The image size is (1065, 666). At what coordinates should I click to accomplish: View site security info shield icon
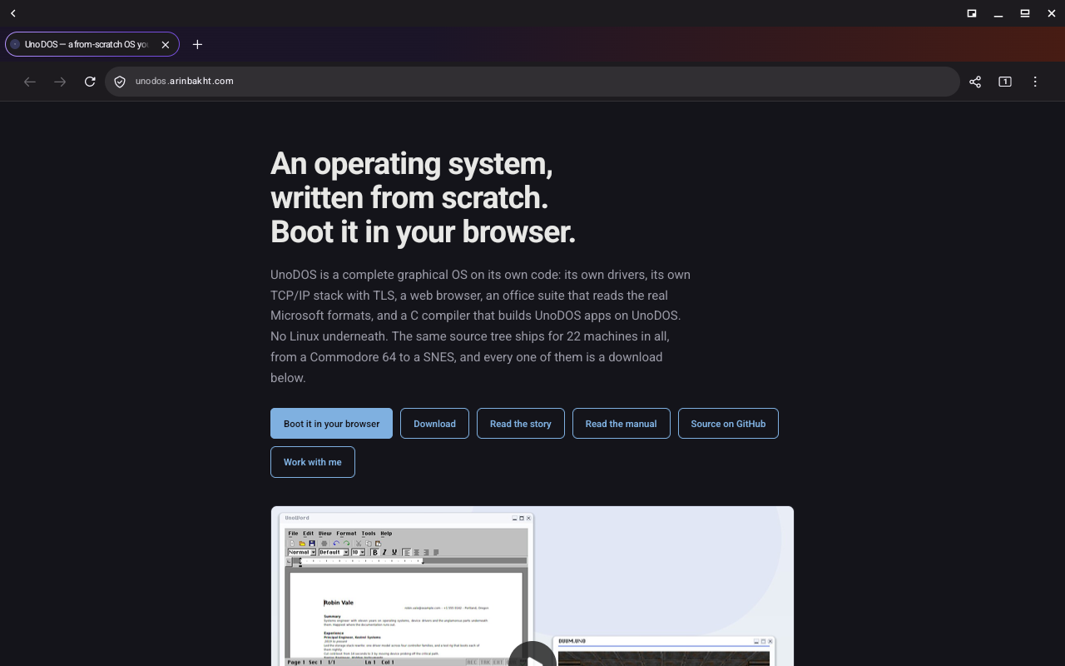[120, 82]
